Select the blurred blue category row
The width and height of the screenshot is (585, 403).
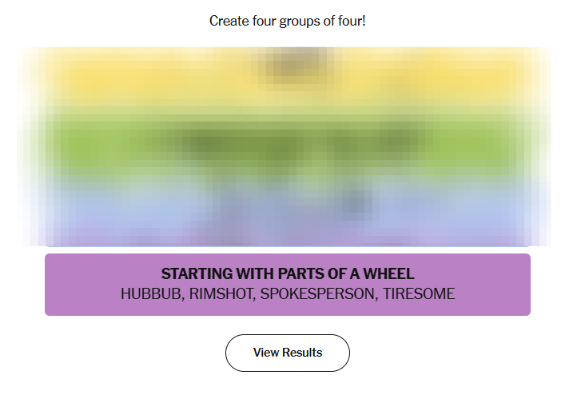[288, 204]
